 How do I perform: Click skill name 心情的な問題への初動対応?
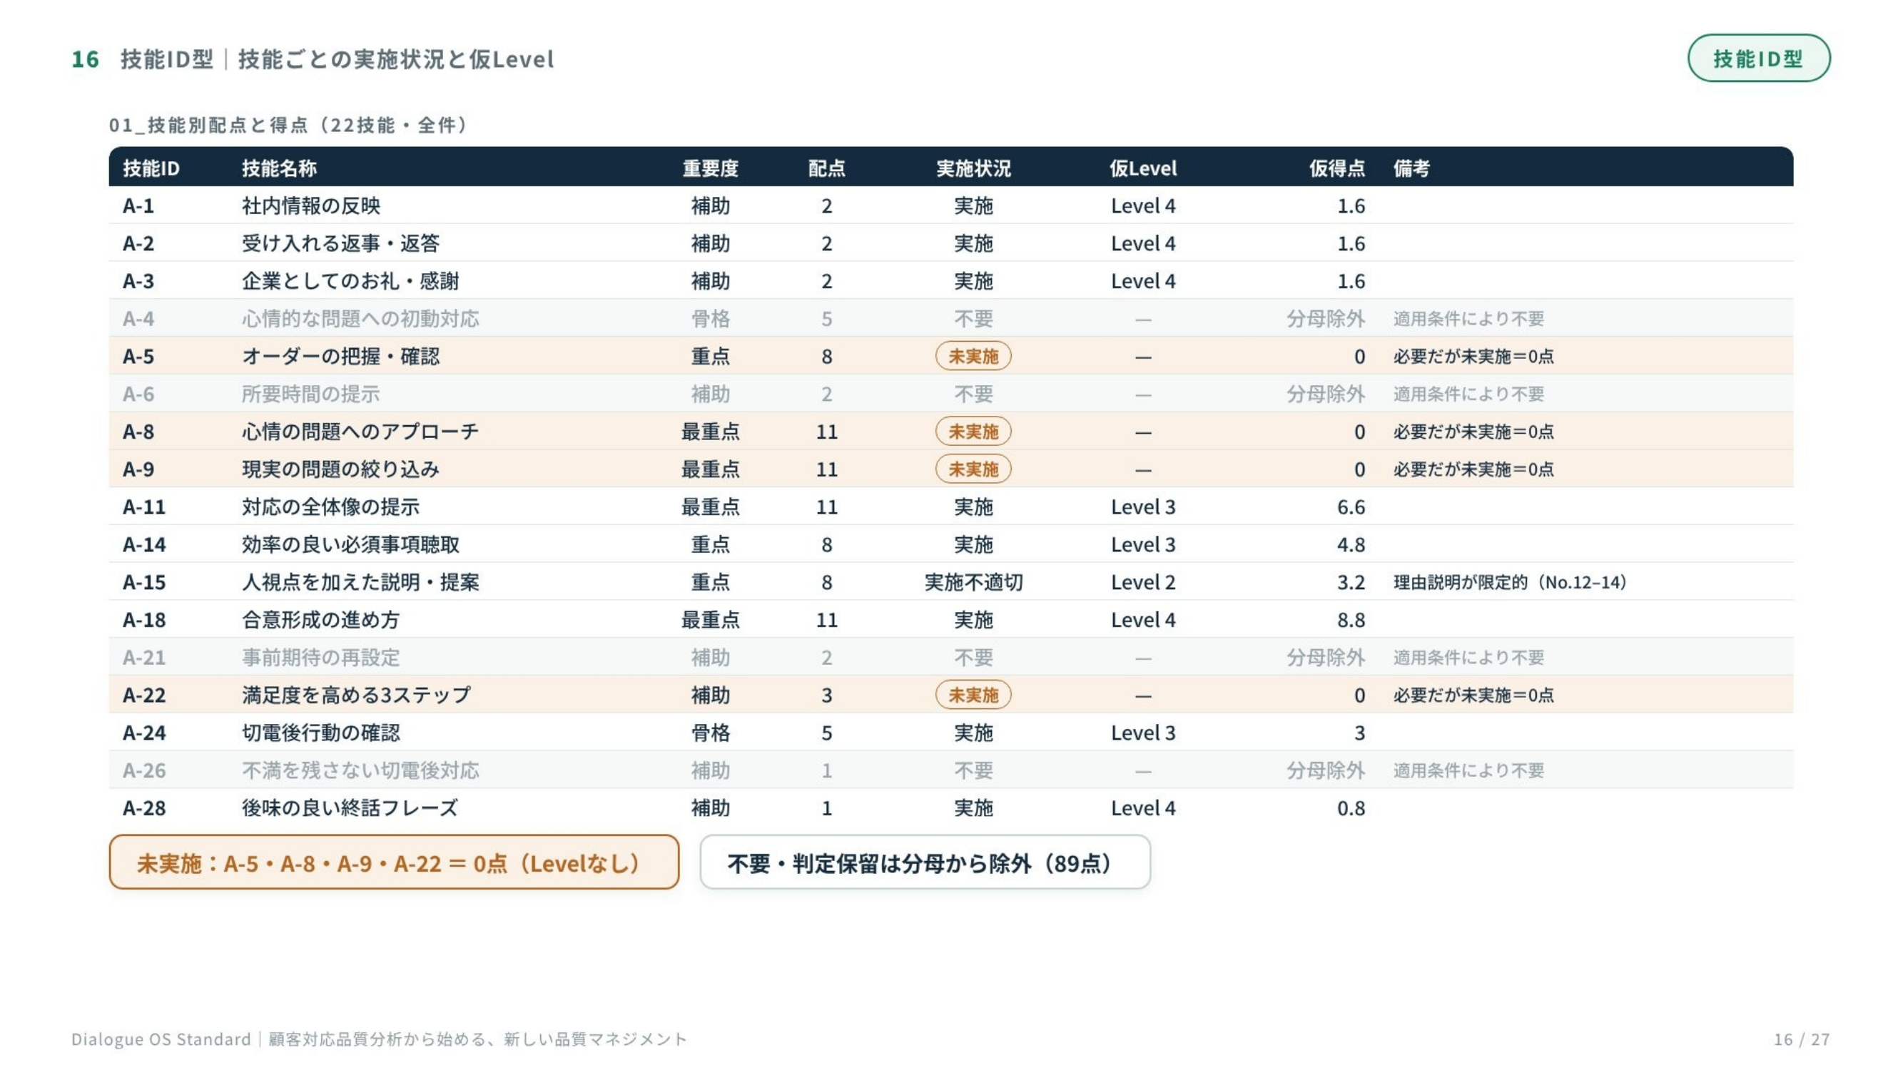pos(360,319)
